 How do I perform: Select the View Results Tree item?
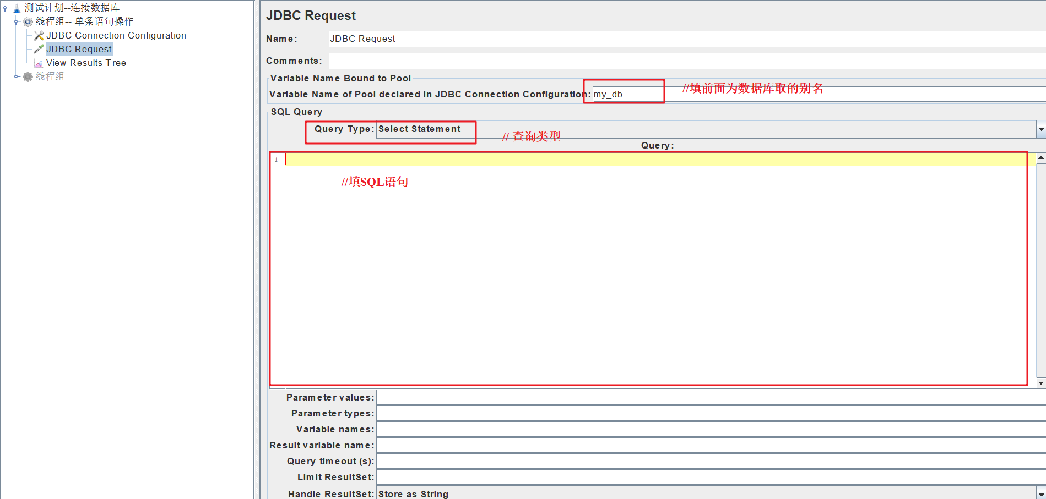(x=86, y=63)
